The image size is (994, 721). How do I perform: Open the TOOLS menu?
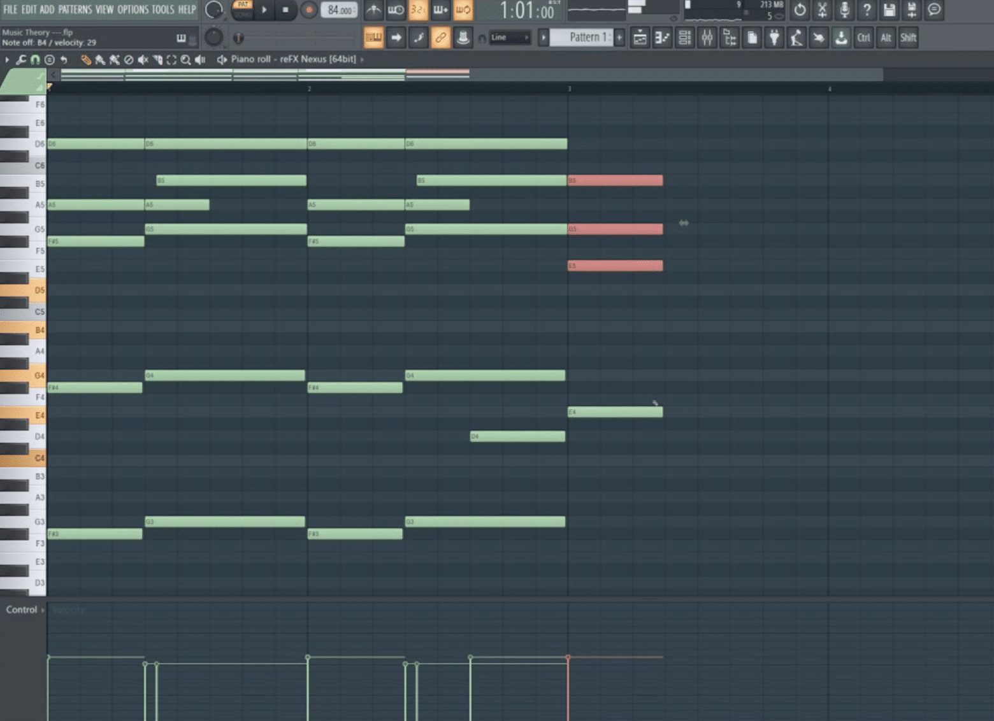(x=163, y=10)
